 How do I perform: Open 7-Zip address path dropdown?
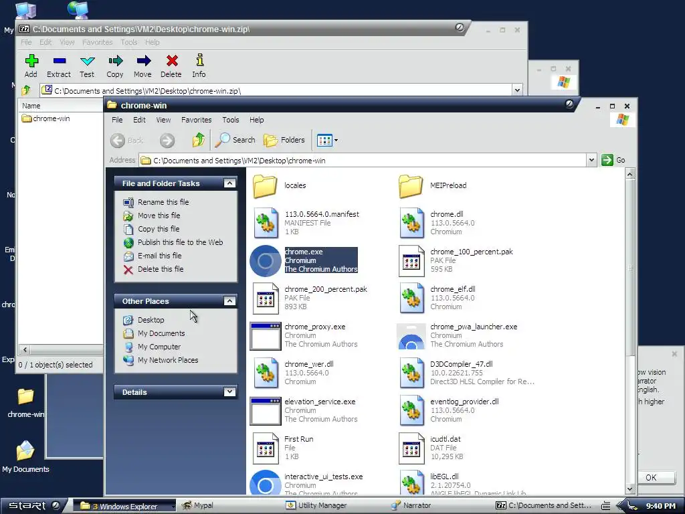click(x=517, y=90)
